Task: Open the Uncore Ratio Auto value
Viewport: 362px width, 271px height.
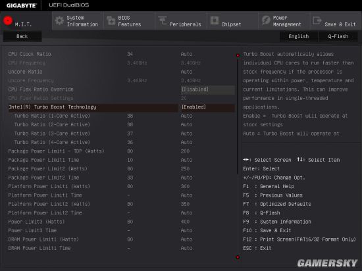Action: 186,72
